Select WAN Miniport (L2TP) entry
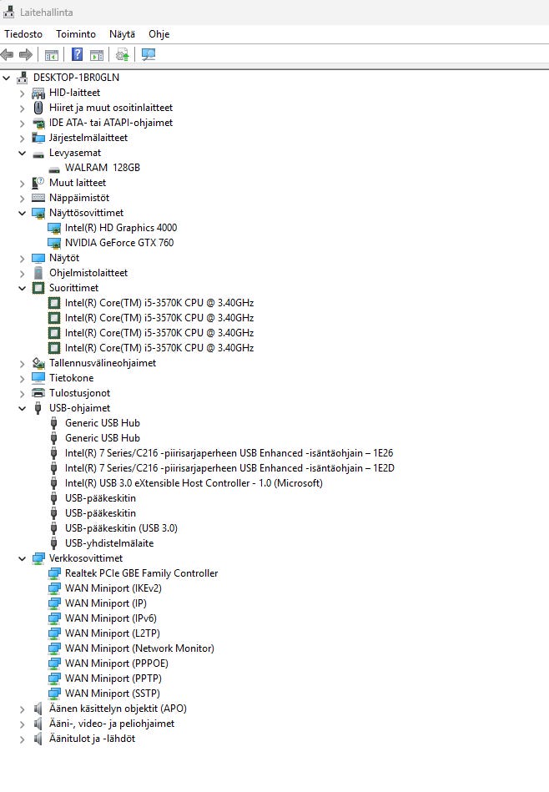The height and width of the screenshot is (792, 549). [113, 633]
